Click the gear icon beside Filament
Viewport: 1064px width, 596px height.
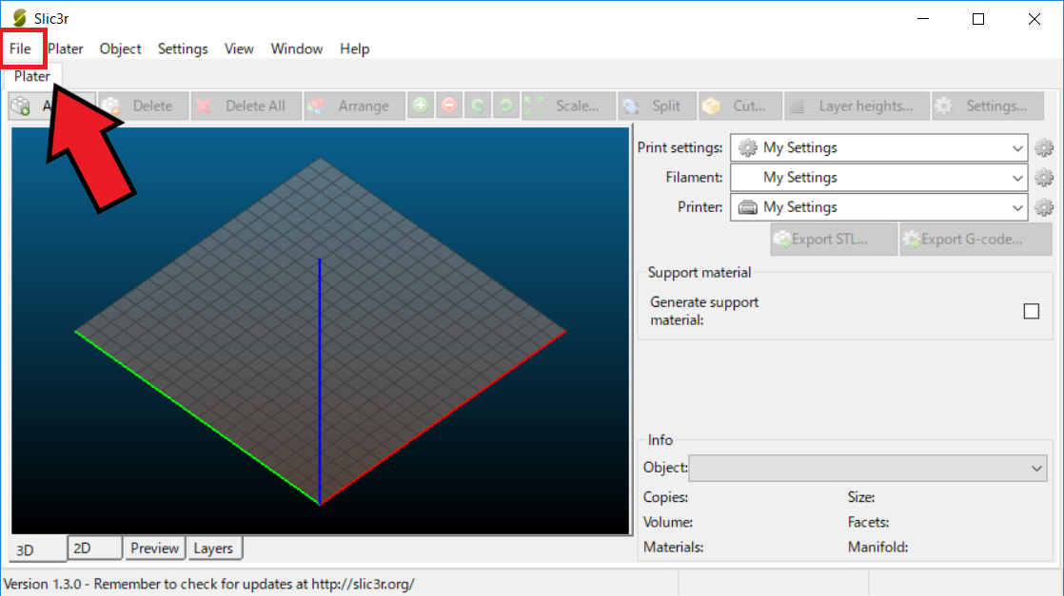pos(1044,178)
